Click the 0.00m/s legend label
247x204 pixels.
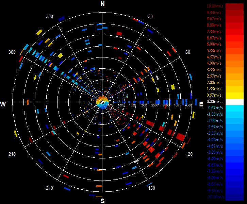coord(214,102)
